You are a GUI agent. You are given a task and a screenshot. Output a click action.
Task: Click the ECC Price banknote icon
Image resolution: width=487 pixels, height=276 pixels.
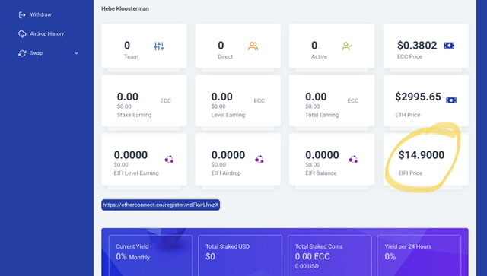(x=449, y=46)
